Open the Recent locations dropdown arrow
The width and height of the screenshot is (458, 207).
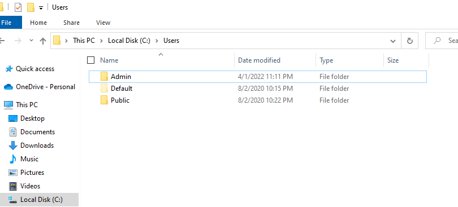point(32,41)
